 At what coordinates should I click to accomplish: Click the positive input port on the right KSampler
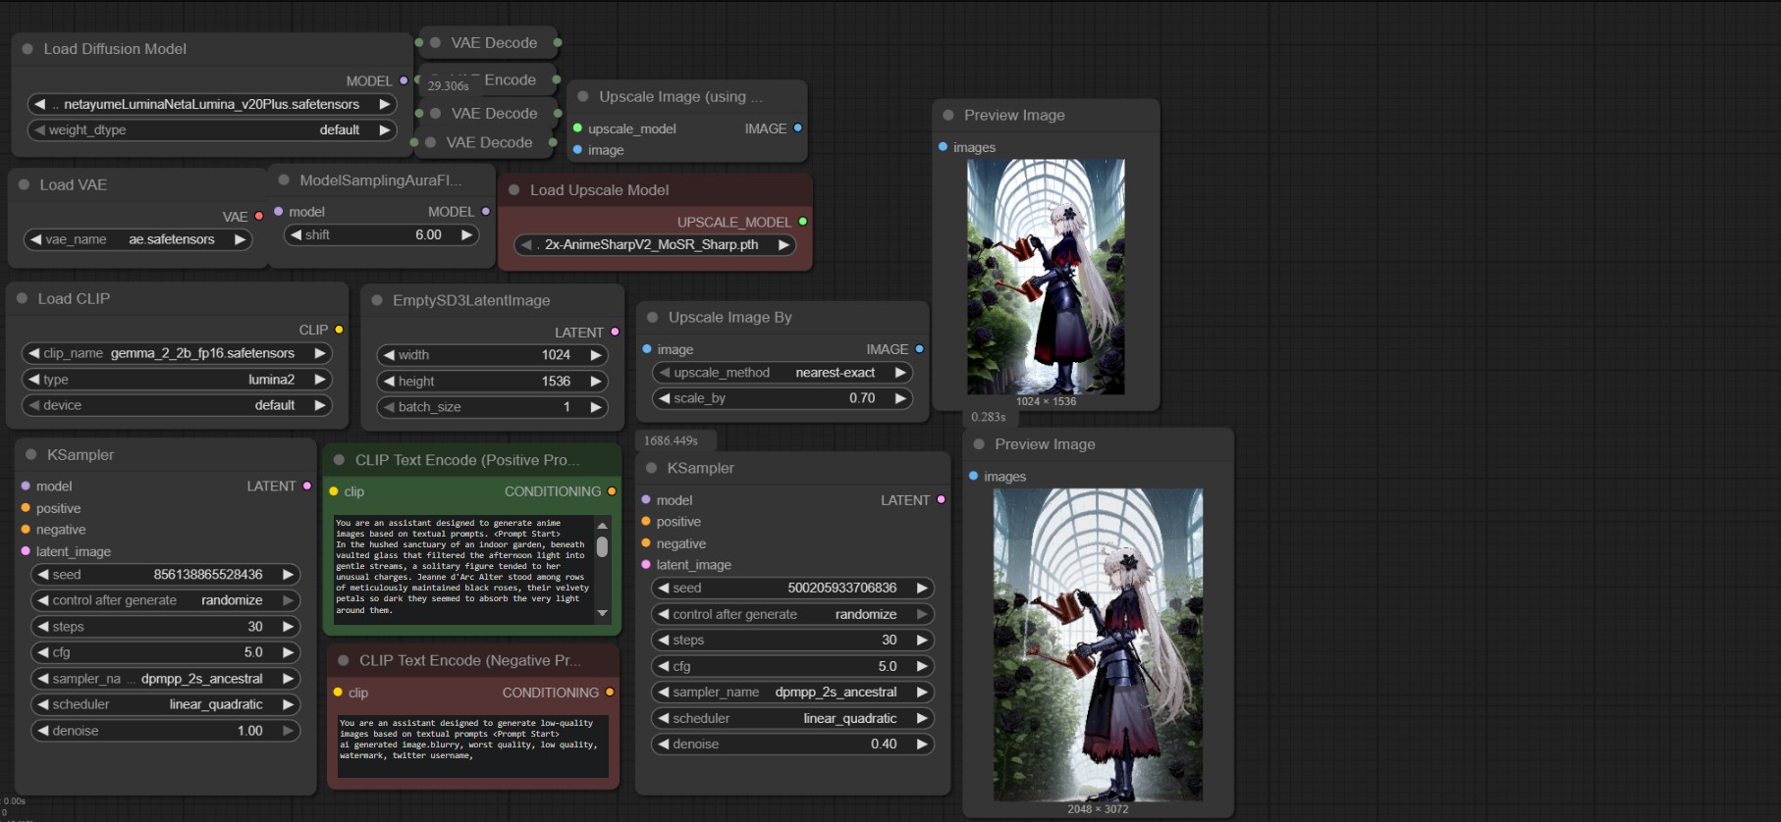646,522
